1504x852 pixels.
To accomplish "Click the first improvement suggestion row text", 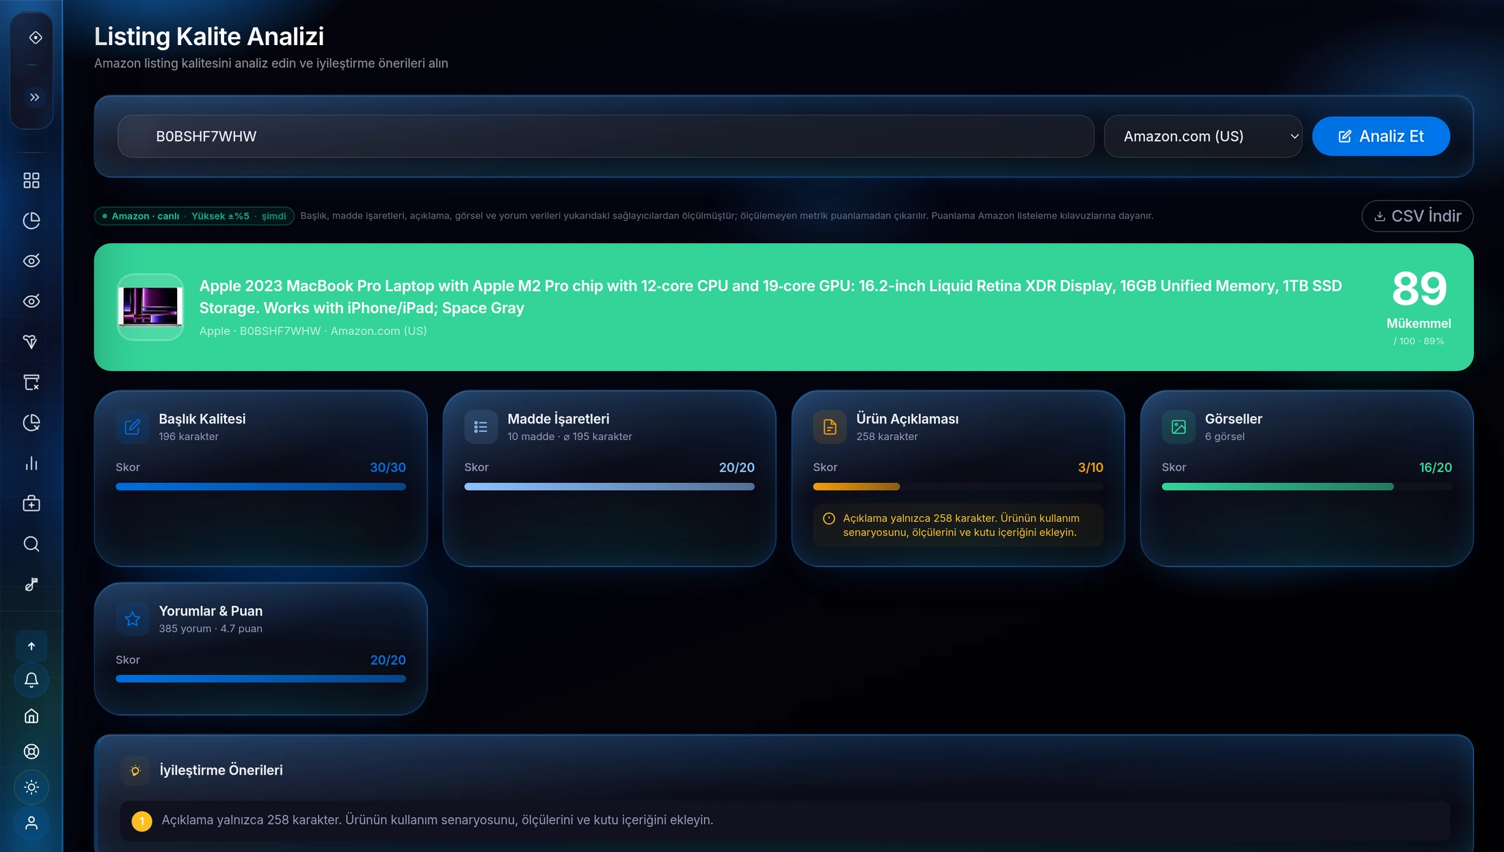I will 437,821.
